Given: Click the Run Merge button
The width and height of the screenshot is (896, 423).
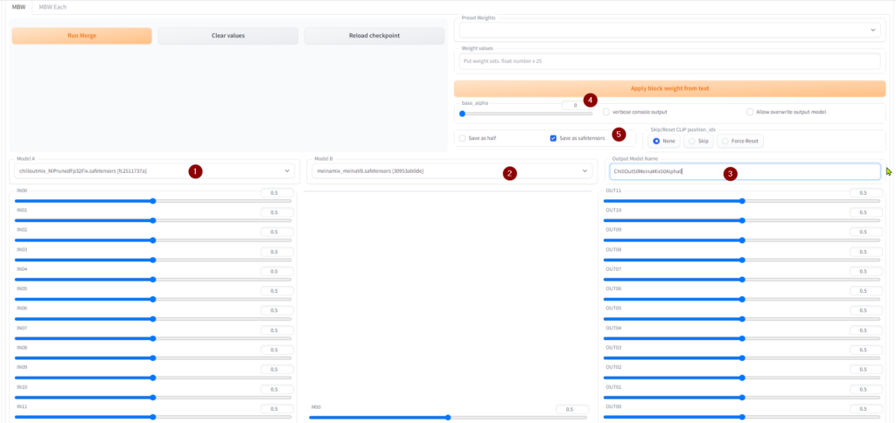Looking at the screenshot, I should pyautogui.click(x=81, y=36).
